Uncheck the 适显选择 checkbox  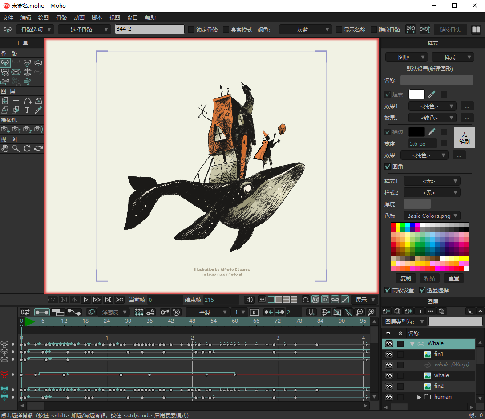click(x=422, y=290)
